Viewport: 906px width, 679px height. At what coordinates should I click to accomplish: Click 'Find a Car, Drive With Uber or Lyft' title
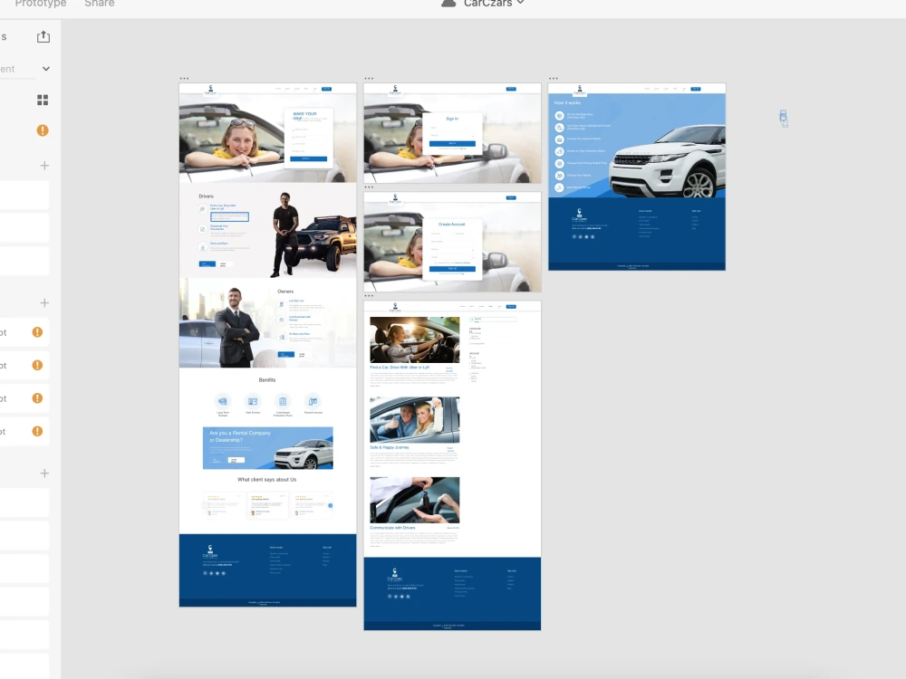400,368
